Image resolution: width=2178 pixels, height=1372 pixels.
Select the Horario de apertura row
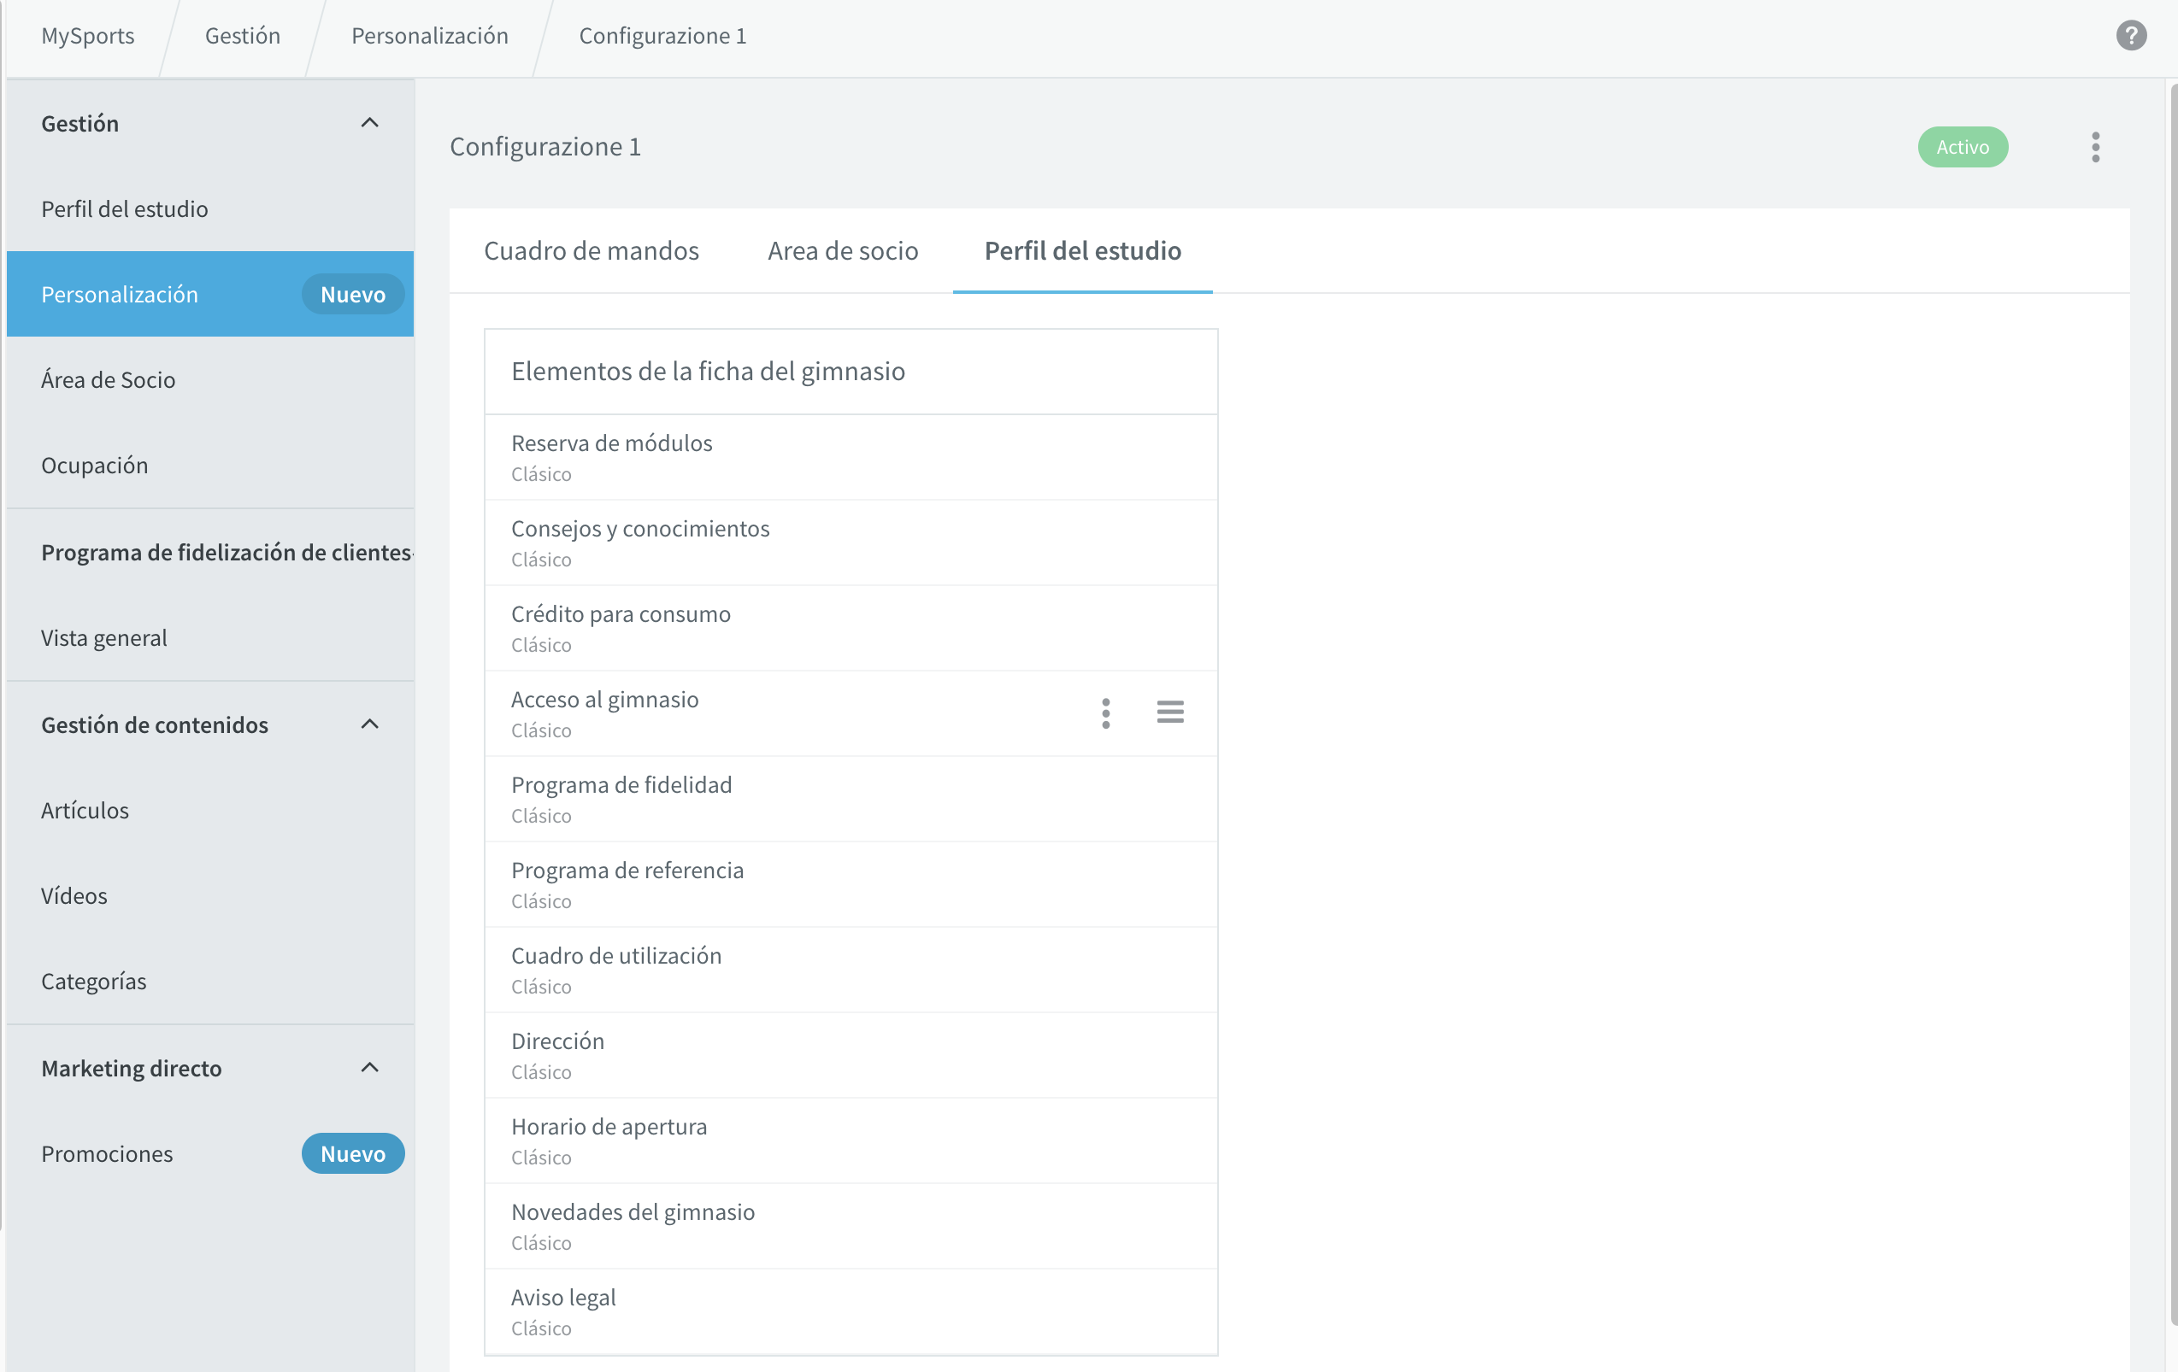[851, 1140]
